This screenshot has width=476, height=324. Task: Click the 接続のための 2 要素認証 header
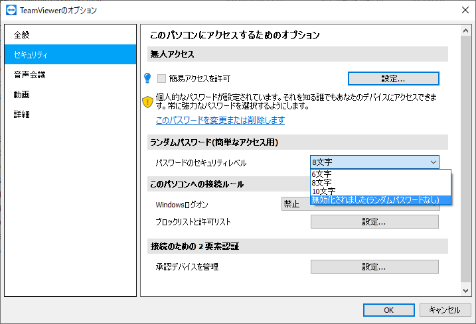[x=297, y=246]
